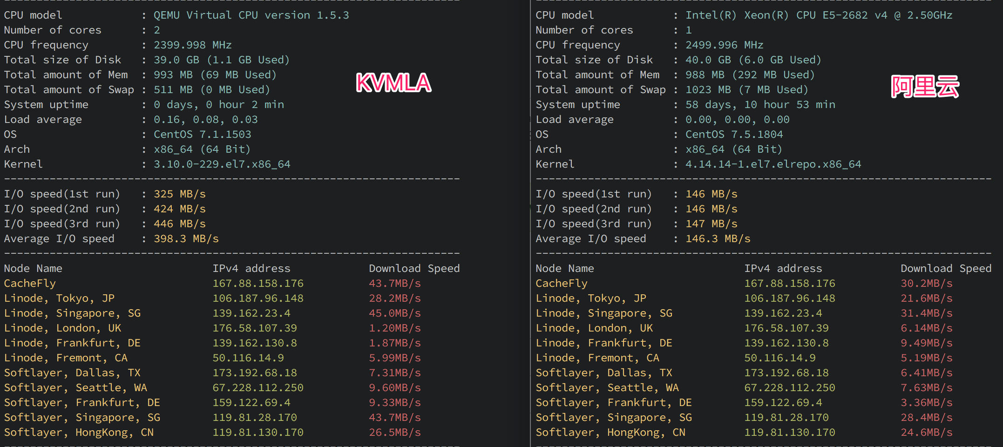Click the 0 days, 0 hour 2 min uptime
Image resolution: width=1003 pixels, height=447 pixels.
pos(218,104)
